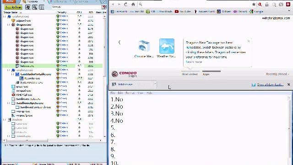Click the process list vertical scrollbar
This screenshot has width=293, height=165.
click(x=104, y=77)
